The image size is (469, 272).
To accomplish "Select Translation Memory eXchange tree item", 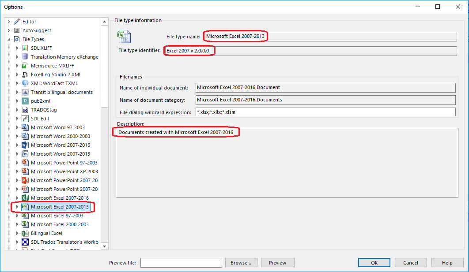I will [64, 57].
